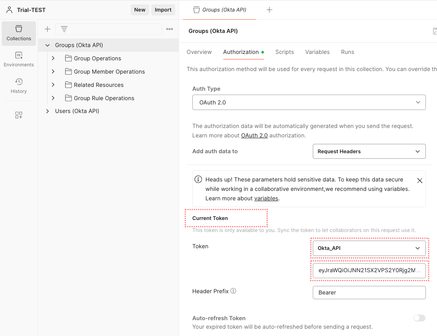Expand the Group Operations folder
437x336 pixels.
click(x=53, y=58)
